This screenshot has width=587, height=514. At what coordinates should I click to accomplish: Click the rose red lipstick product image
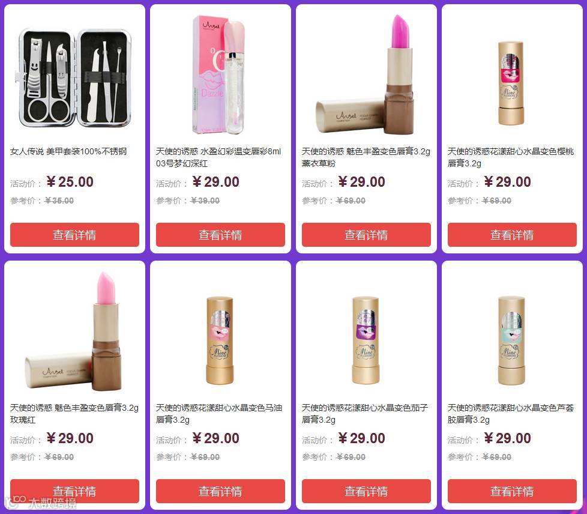tap(74, 331)
